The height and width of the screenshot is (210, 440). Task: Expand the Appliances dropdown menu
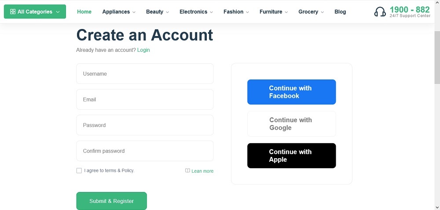tap(119, 12)
